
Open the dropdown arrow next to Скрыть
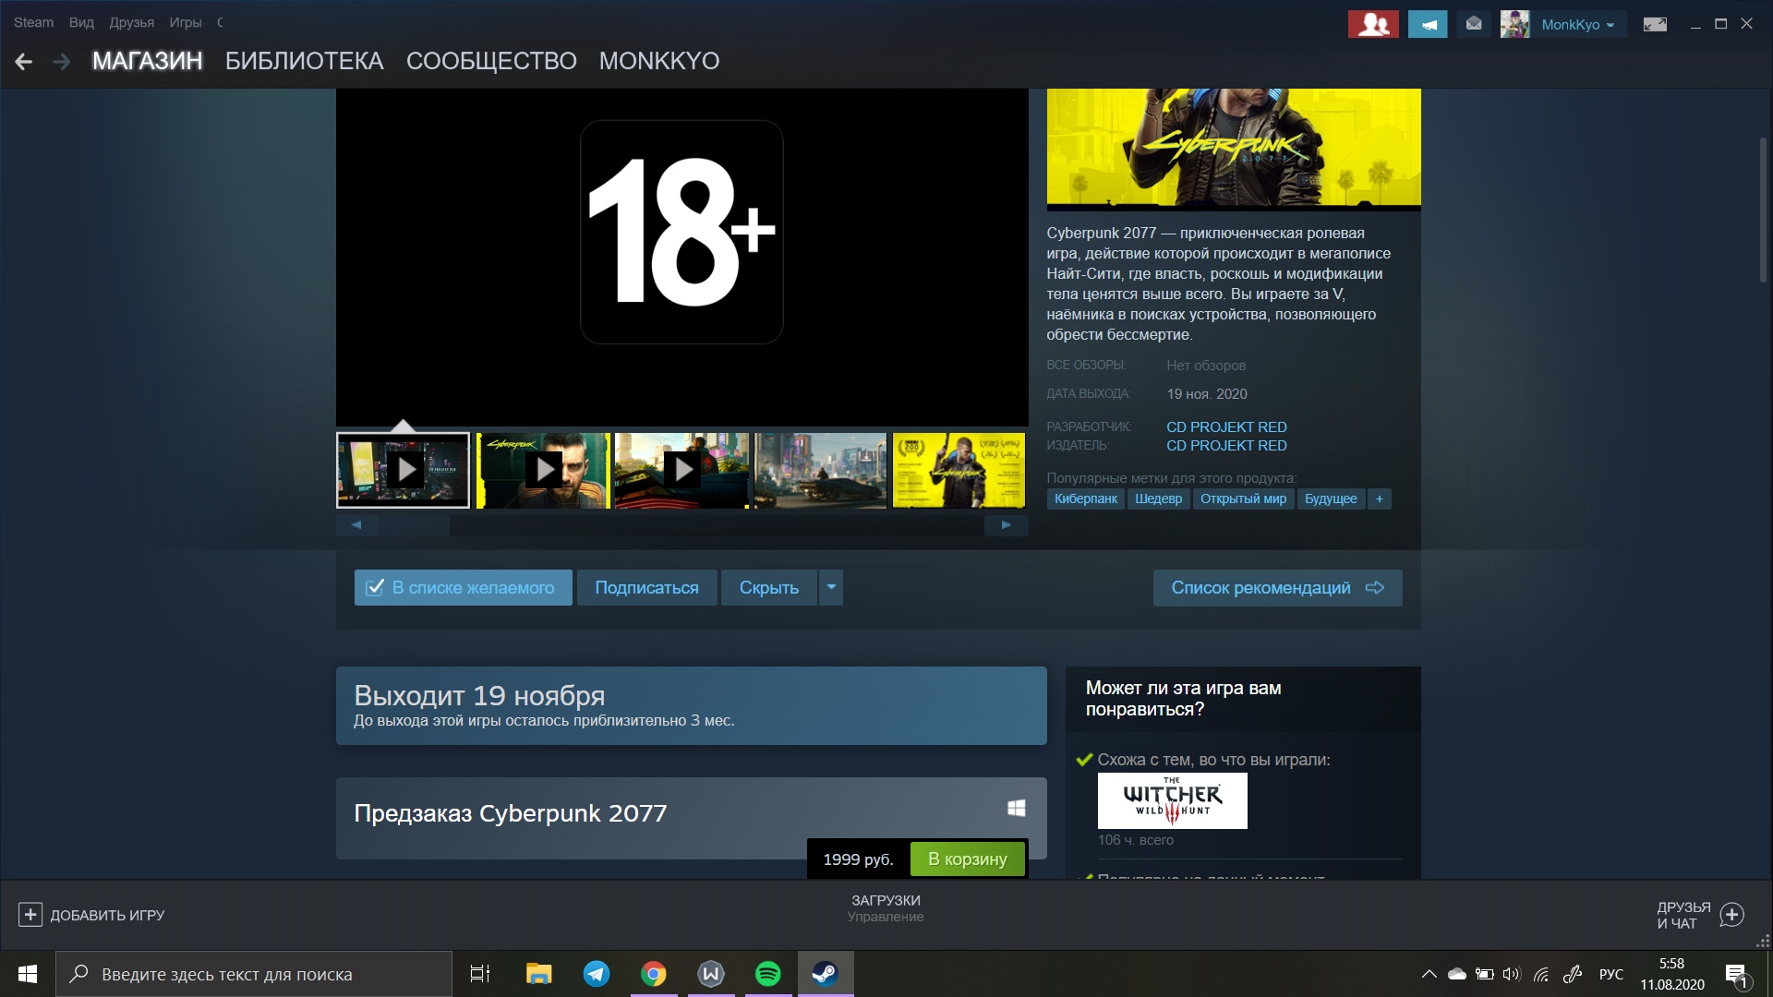pyautogui.click(x=831, y=587)
